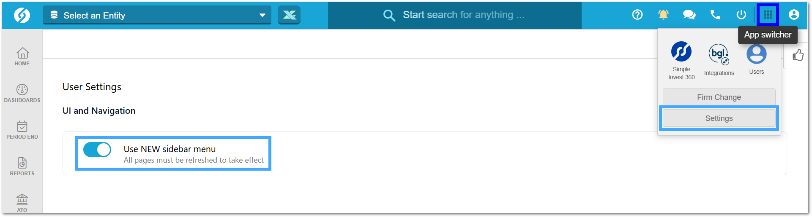Open Period End in the sidebar
This screenshot has width=812, height=217.
point(22,130)
